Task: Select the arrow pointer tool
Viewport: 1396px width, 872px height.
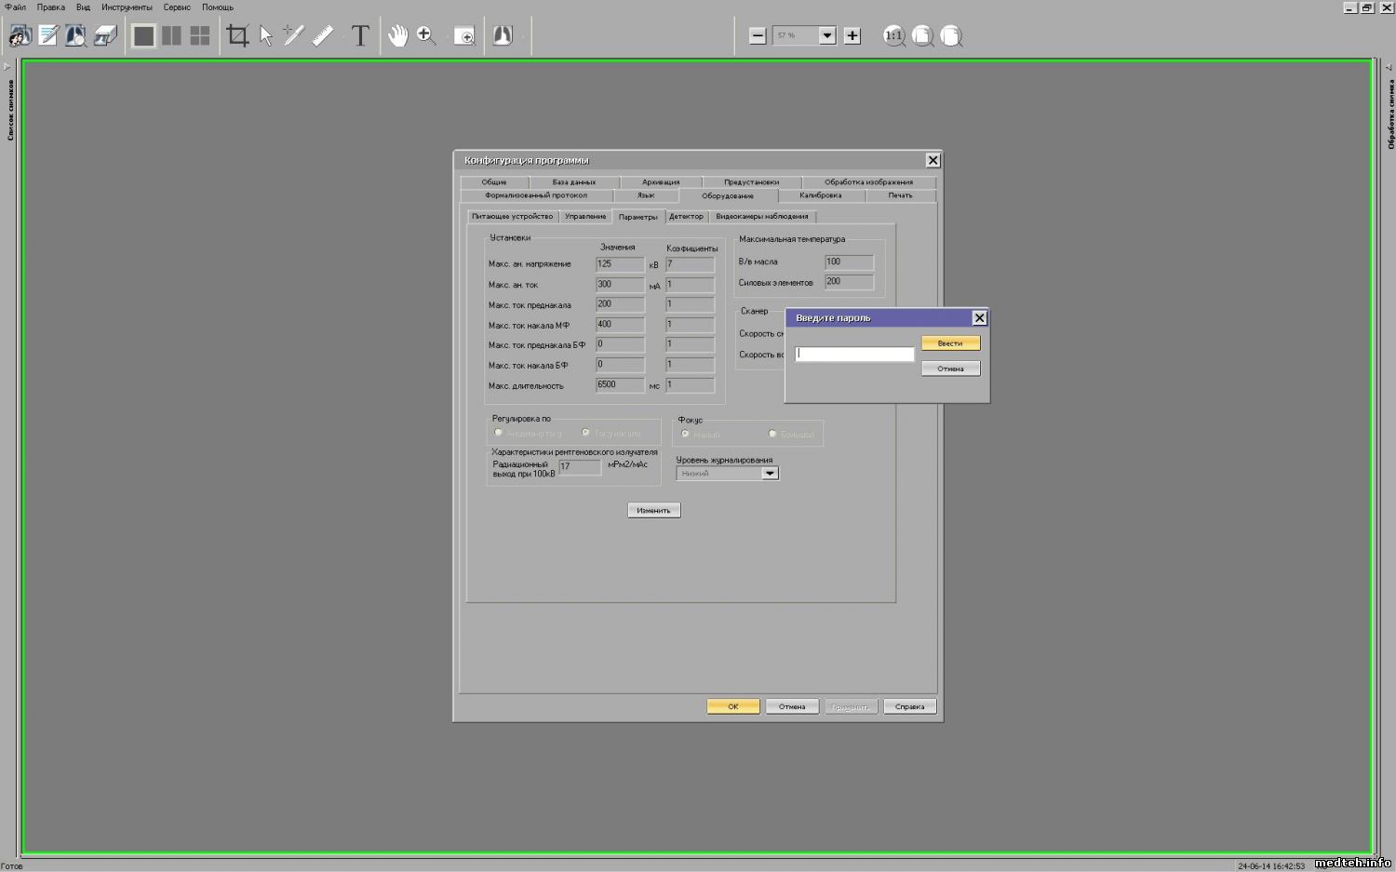Action: pos(266,36)
